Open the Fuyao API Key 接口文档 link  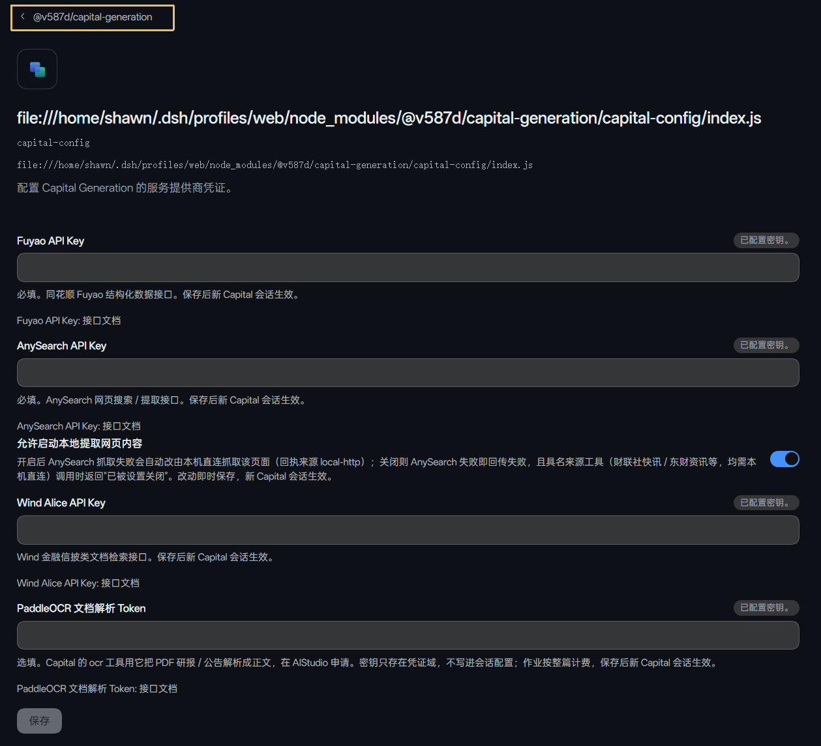tap(101, 321)
